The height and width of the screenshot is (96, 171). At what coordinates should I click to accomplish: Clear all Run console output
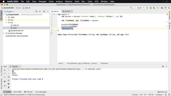point(9,87)
